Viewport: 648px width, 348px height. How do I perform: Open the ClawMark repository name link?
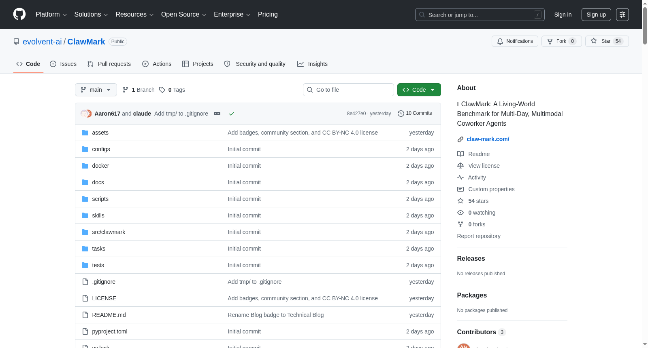(x=86, y=42)
